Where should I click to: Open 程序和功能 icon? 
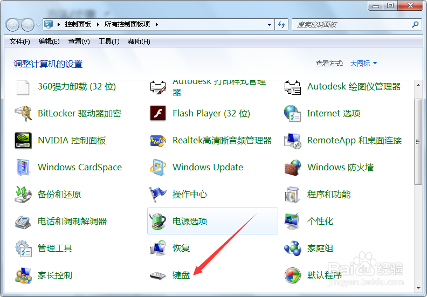click(x=292, y=195)
